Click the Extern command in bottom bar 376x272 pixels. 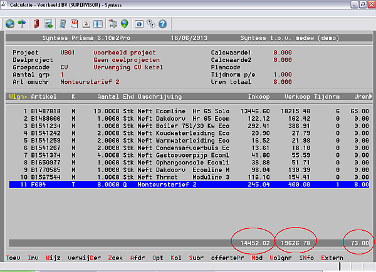point(332,258)
